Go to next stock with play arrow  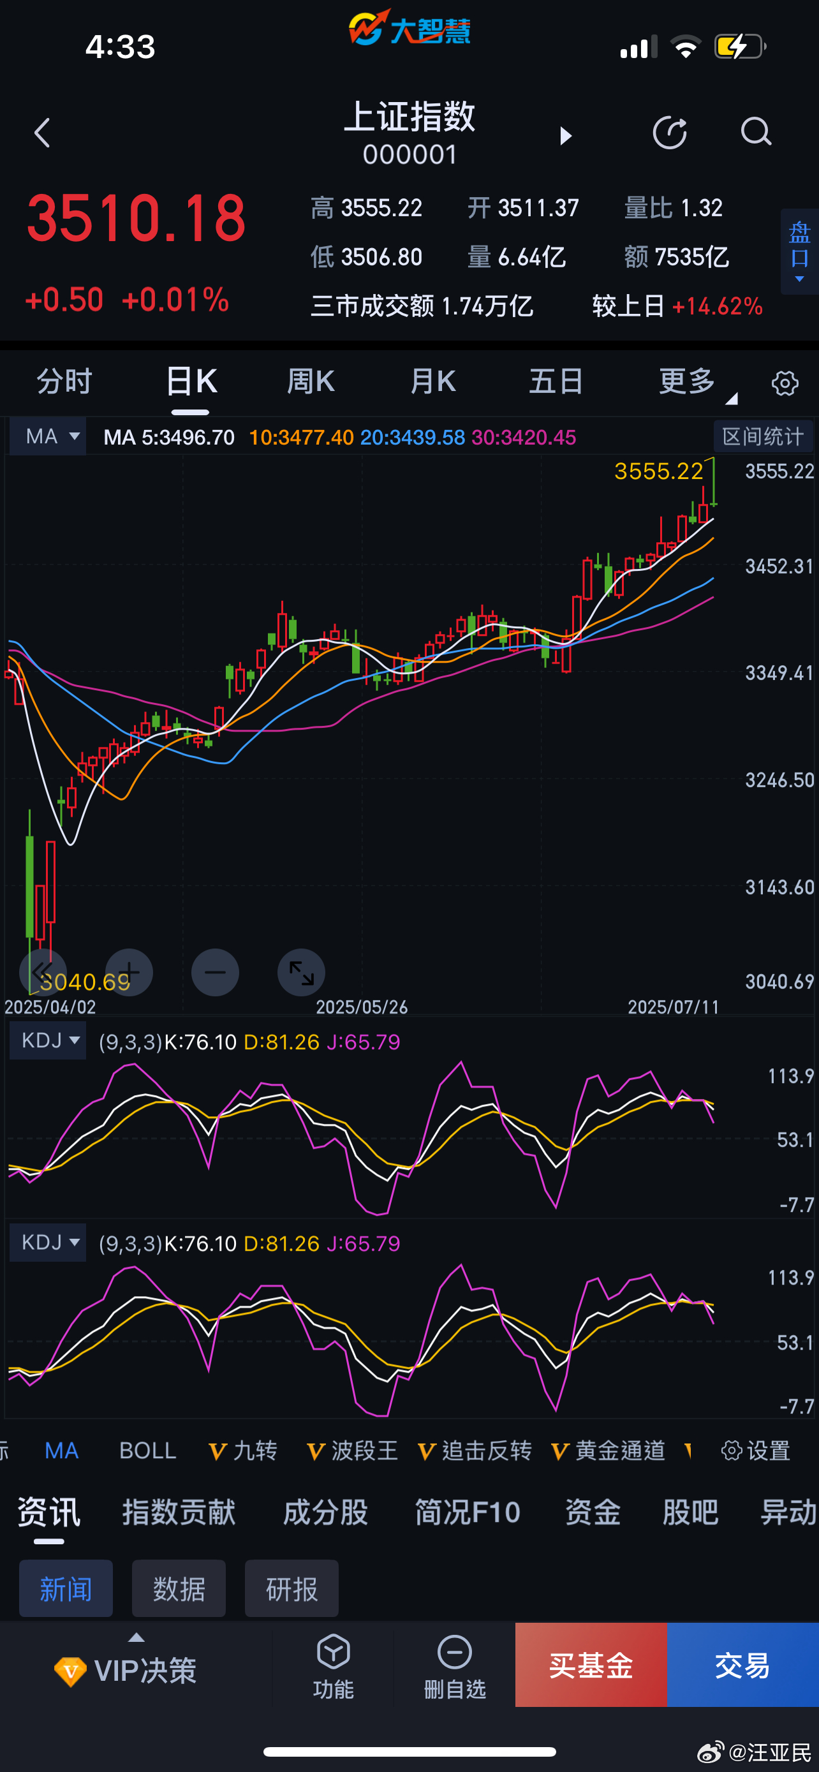(565, 135)
